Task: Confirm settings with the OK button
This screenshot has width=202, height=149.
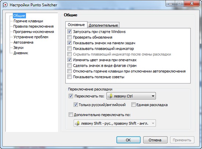Action: pyautogui.click(x=128, y=140)
